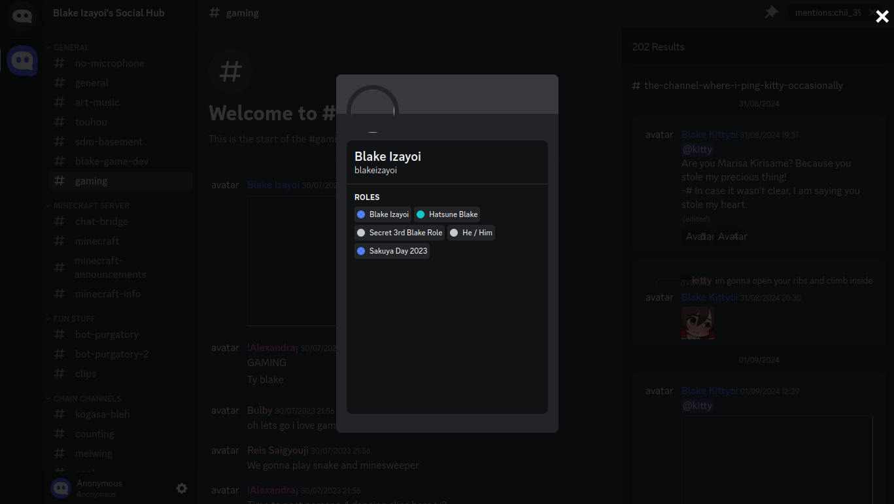Click Blake Kittyoi name on 12:39 message

(710, 391)
